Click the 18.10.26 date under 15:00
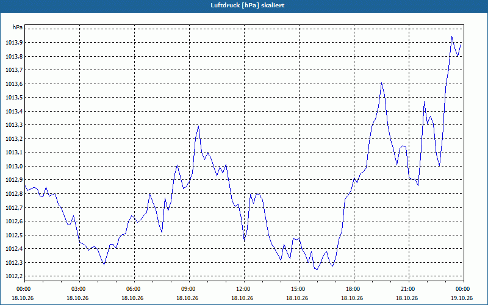 pos(297,298)
